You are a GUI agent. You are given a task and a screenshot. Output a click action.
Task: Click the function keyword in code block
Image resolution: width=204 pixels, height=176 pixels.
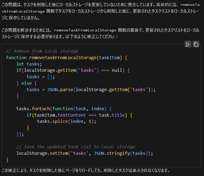pyautogui.click(x=16, y=58)
